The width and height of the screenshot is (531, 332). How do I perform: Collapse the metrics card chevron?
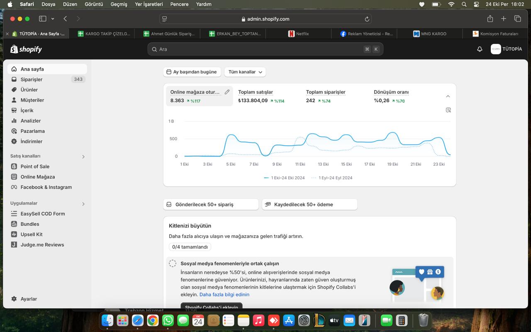click(x=448, y=96)
